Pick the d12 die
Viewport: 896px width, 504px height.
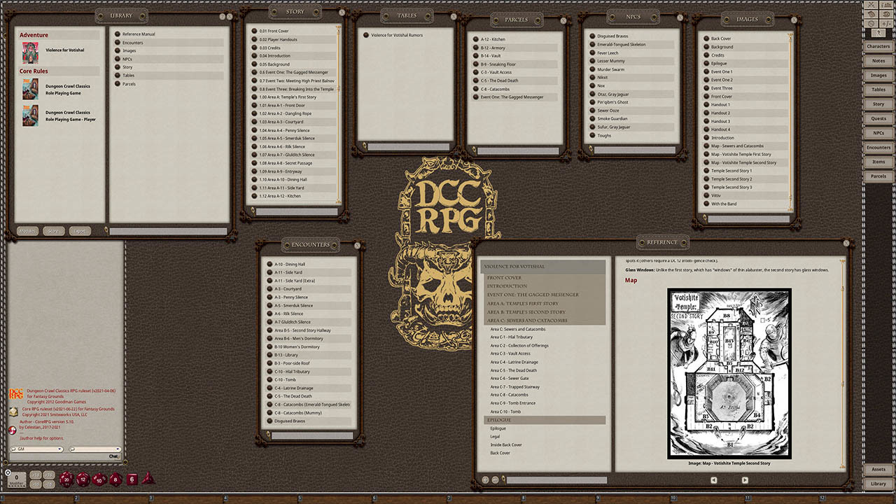(x=83, y=479)
